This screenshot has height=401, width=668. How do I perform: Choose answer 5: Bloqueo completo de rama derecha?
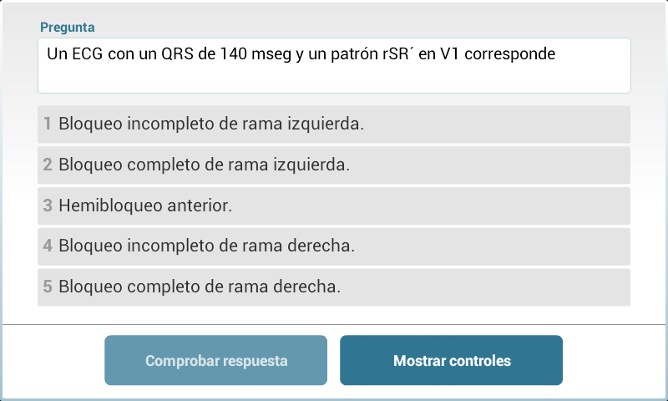334,287
